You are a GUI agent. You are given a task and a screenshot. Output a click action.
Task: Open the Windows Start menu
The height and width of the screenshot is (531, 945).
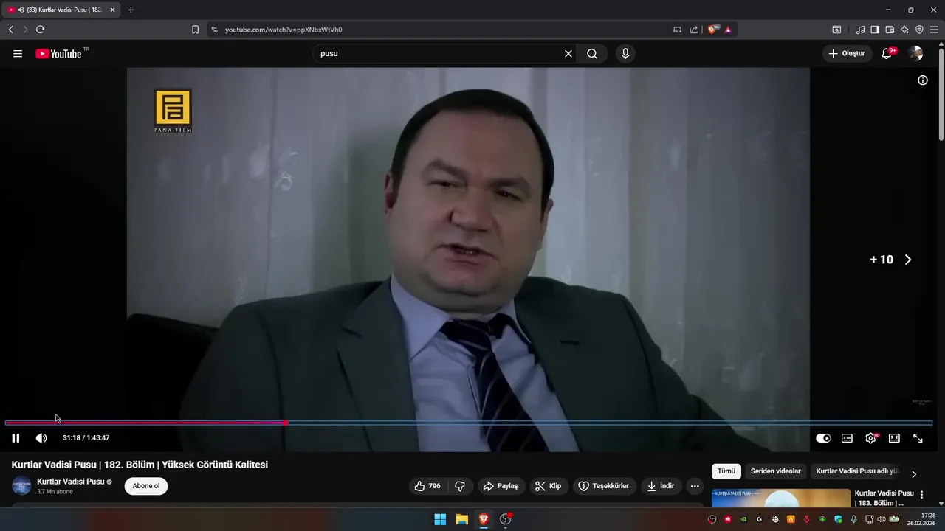440,519
